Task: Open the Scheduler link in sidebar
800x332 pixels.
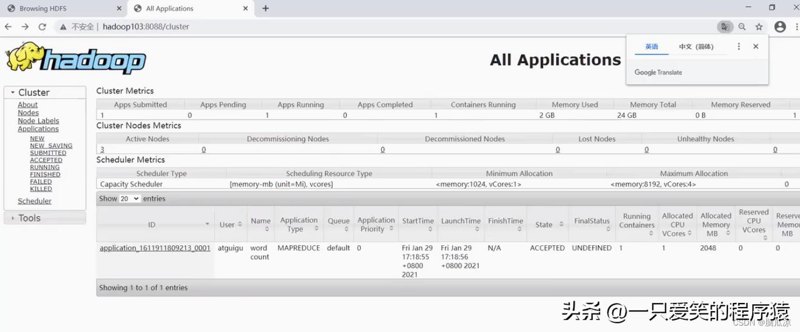Action: pos(34,201)
